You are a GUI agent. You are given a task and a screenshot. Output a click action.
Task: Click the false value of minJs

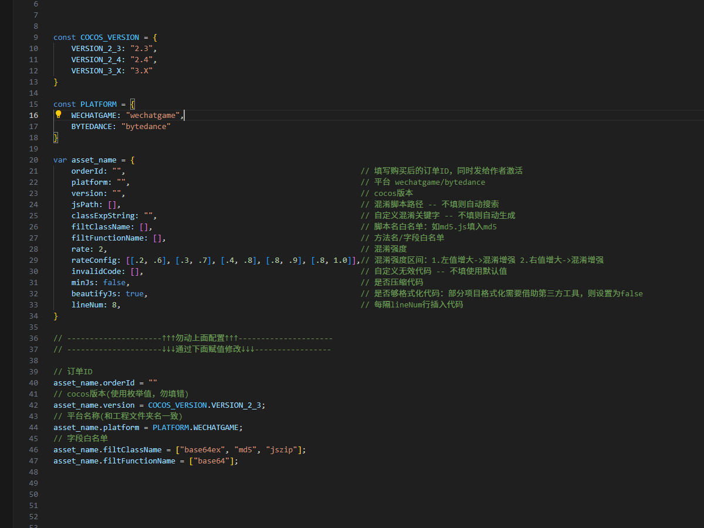pyautogui.click(x=114, y=283)
